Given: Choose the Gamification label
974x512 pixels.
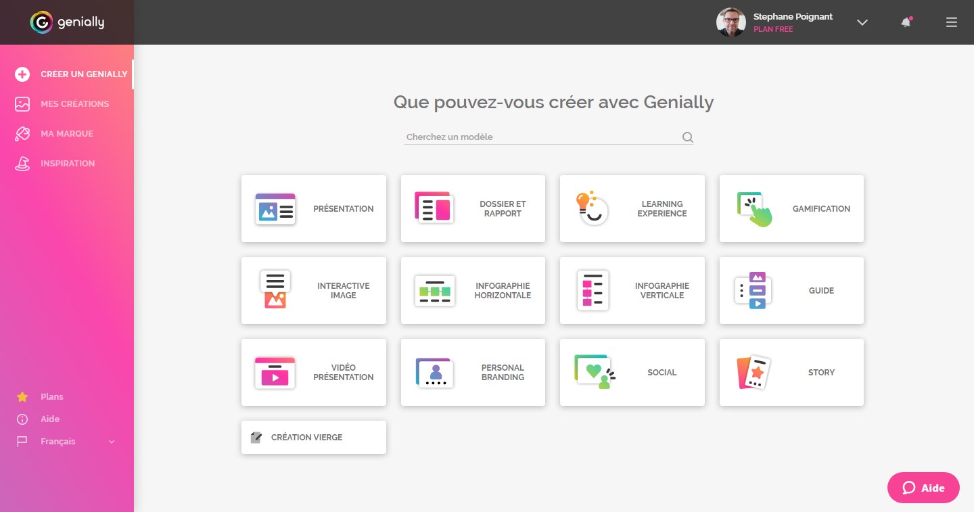Looking at the screenshot, I should pos(821,209).
